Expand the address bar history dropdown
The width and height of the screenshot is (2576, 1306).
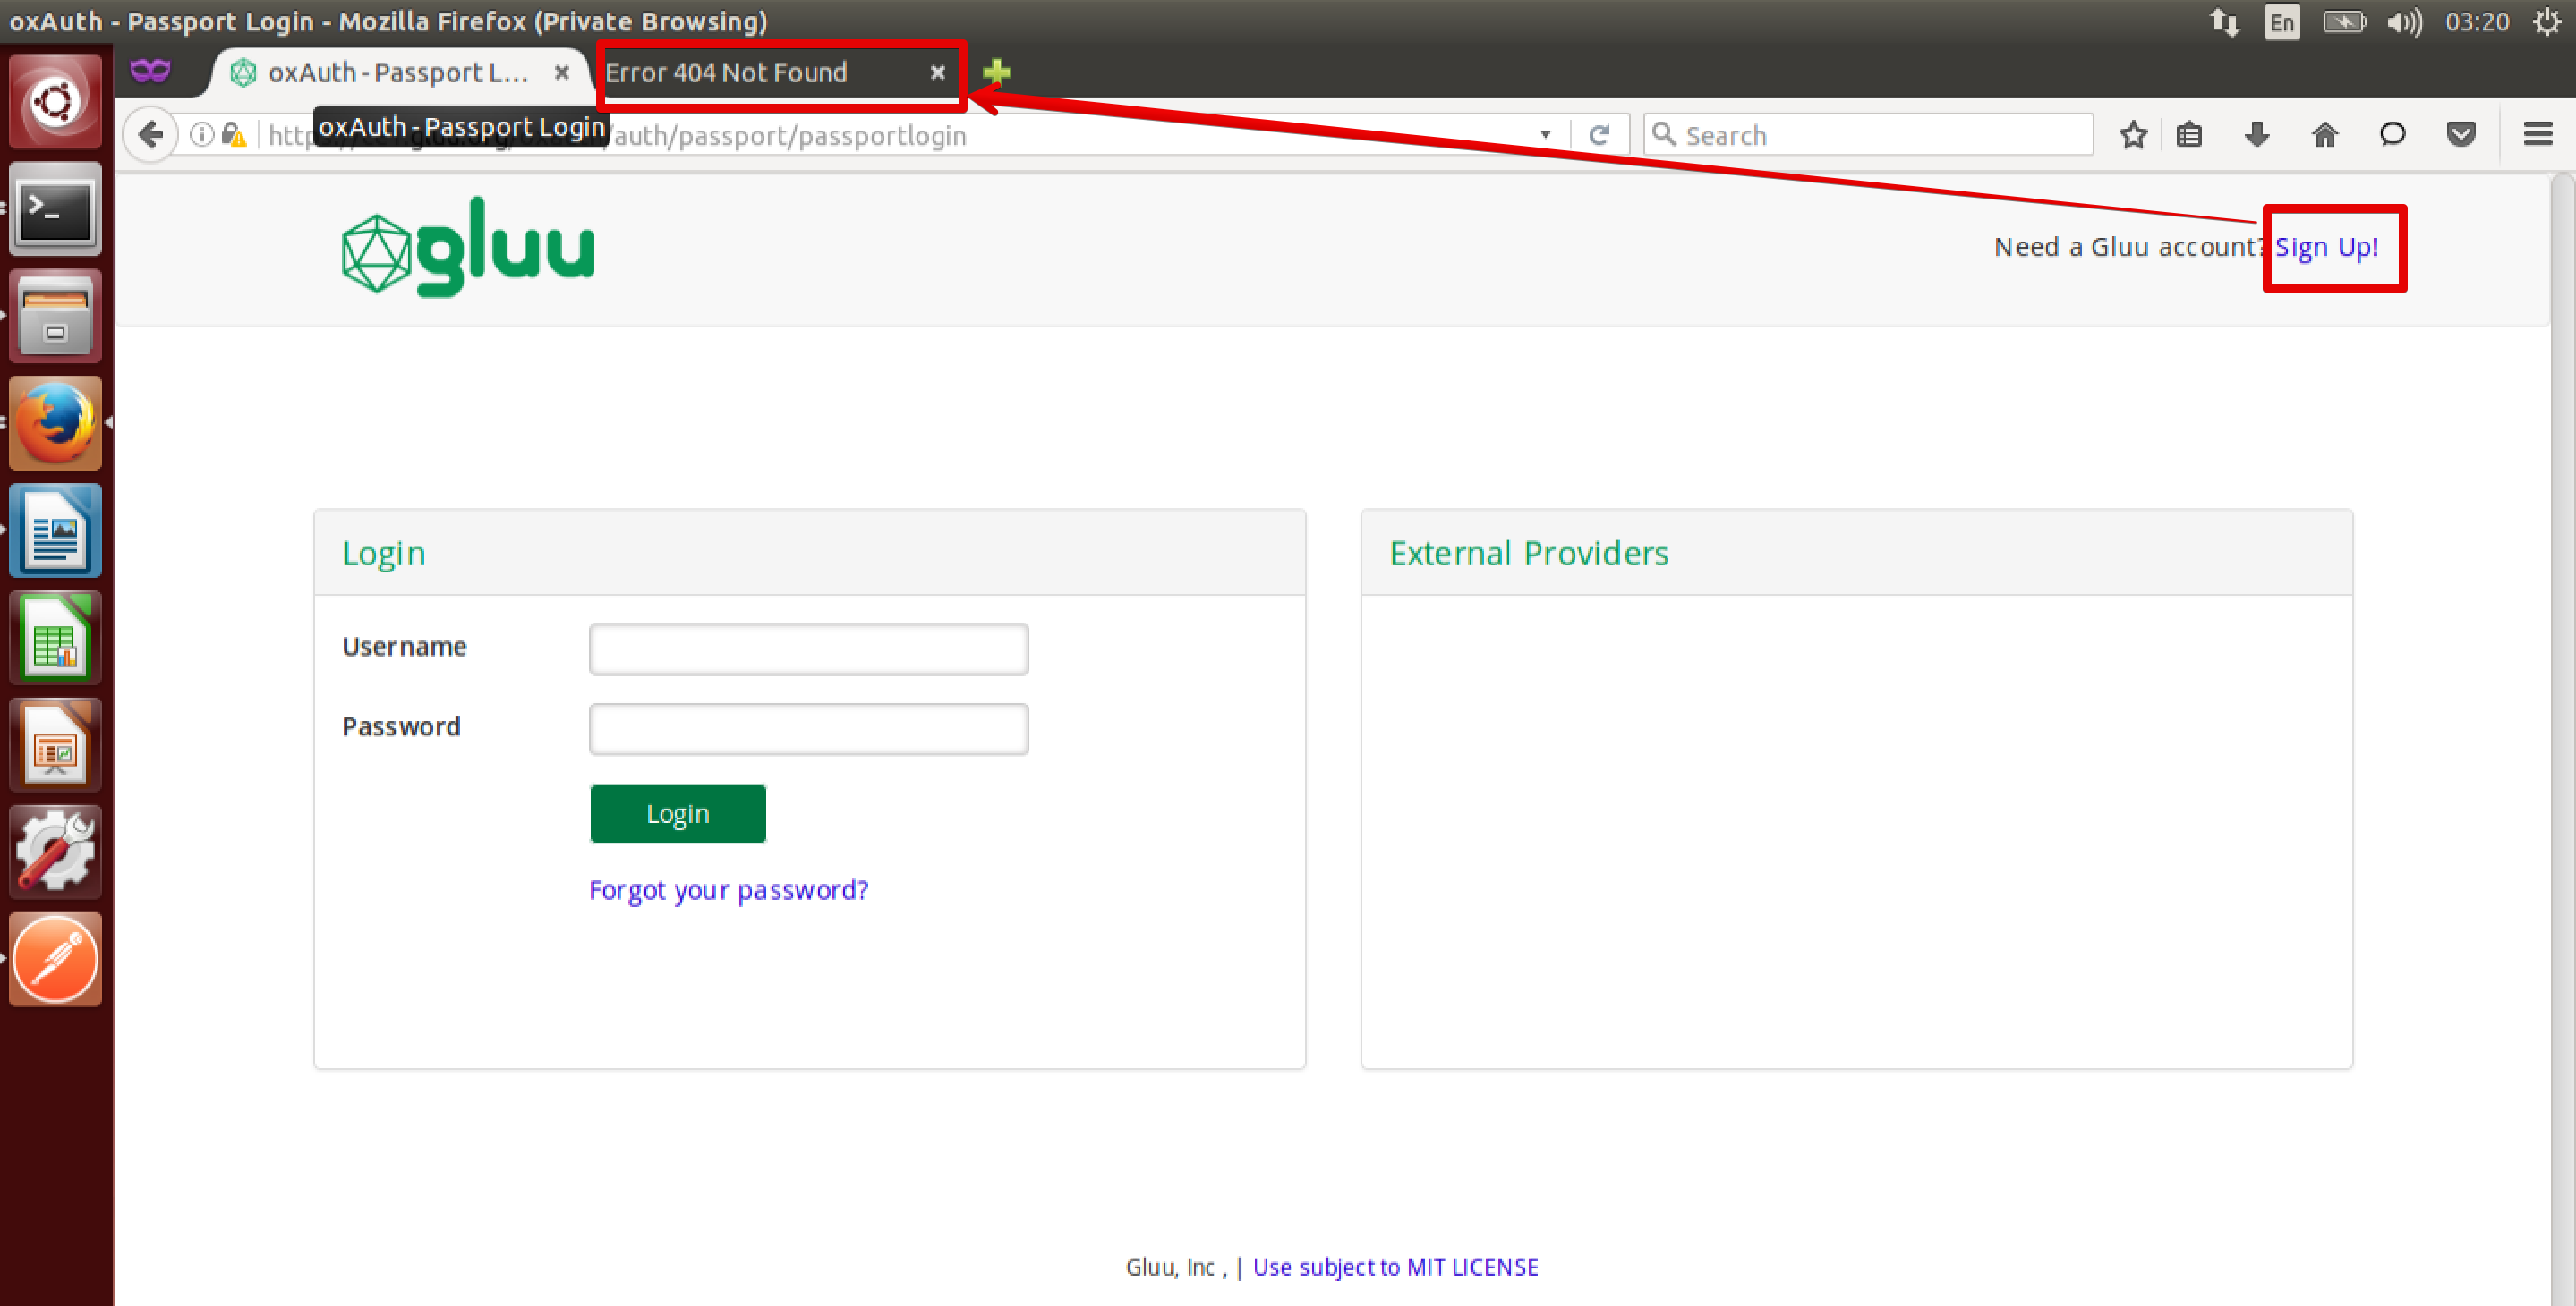1544,134
